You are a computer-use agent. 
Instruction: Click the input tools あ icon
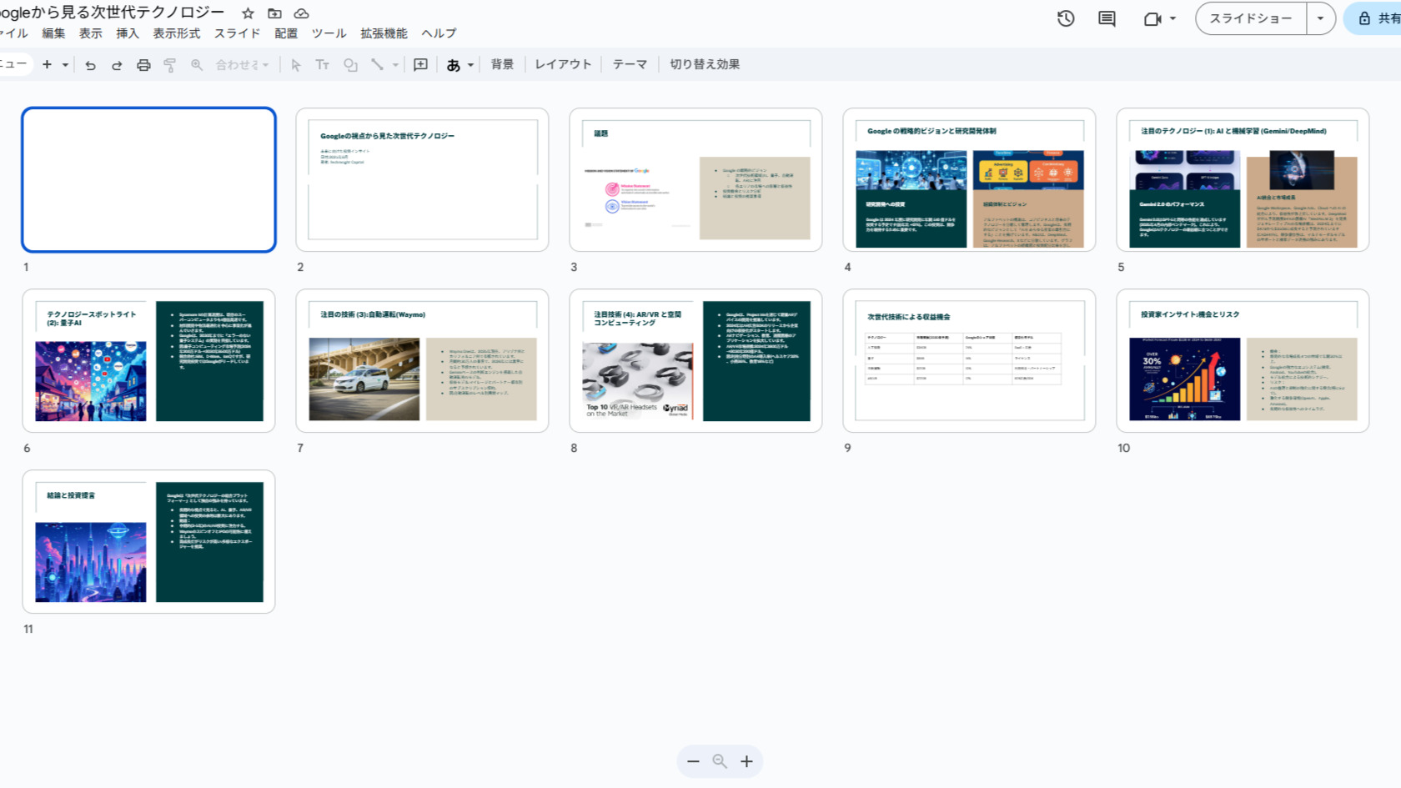point(454,64)
